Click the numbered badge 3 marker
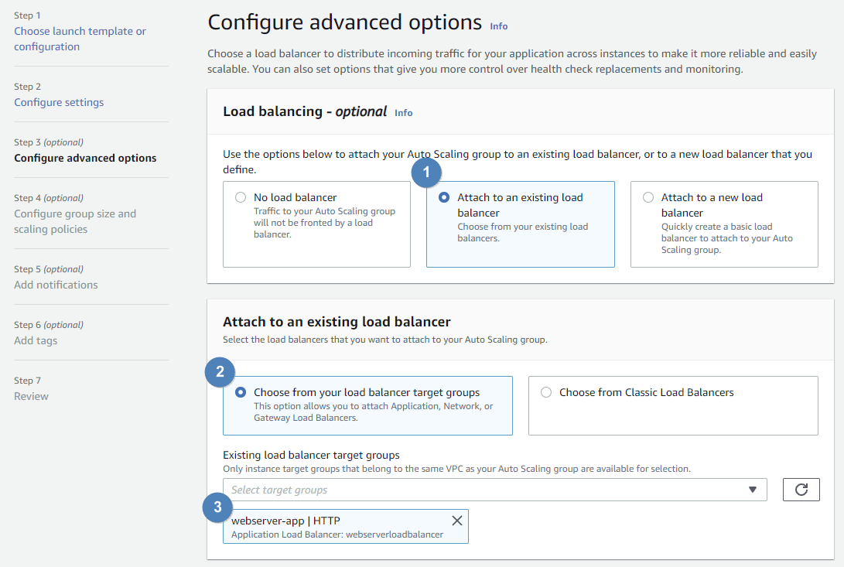 click(x=218, y=507)
